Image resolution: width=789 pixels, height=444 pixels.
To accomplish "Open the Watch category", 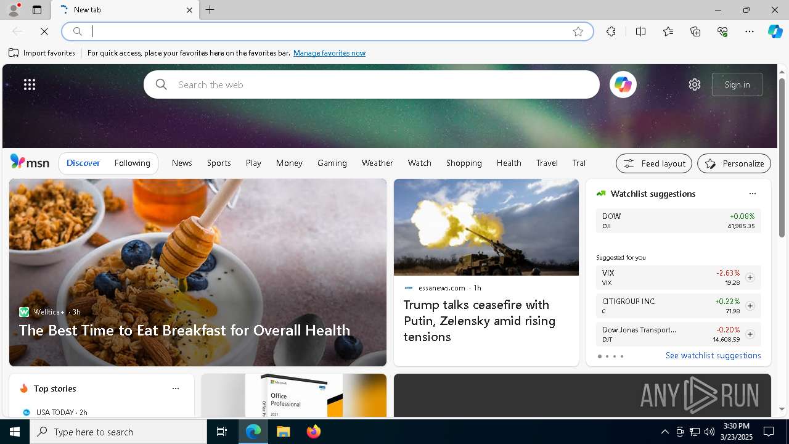I will [420, 163].
